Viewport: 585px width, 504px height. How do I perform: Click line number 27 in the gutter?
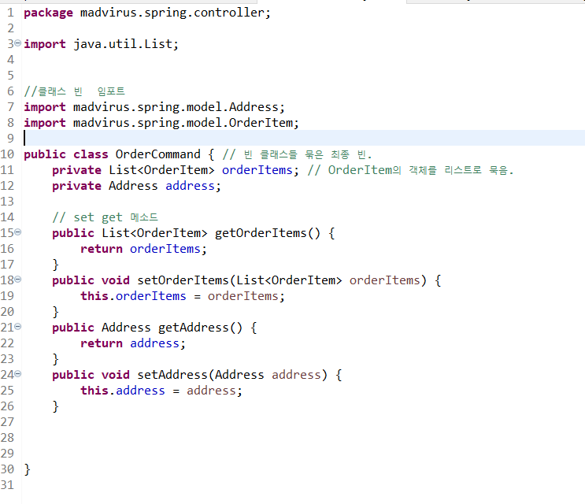7,422
